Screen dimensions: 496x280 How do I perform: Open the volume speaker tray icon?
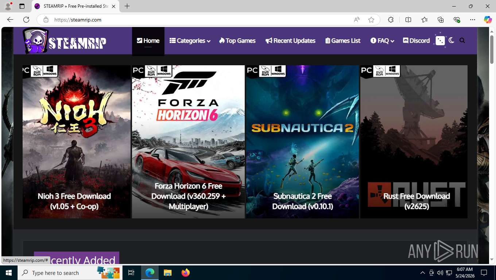pos(440,273)
